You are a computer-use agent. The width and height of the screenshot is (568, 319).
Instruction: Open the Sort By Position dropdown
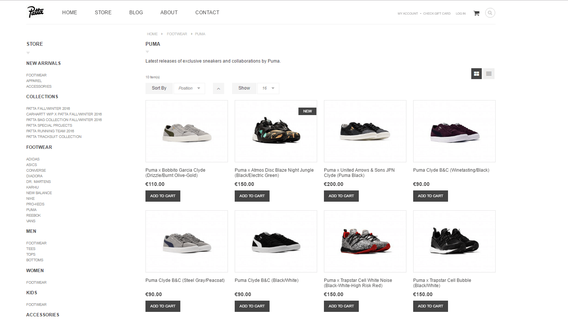click(x=189, y=88)
